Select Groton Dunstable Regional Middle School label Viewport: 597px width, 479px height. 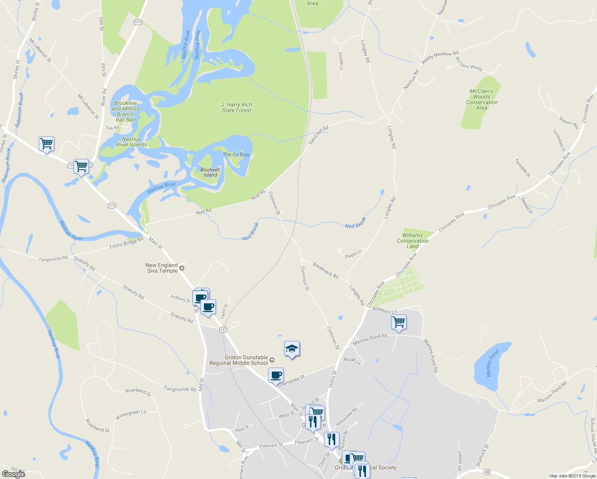click(x=239, y=360)
